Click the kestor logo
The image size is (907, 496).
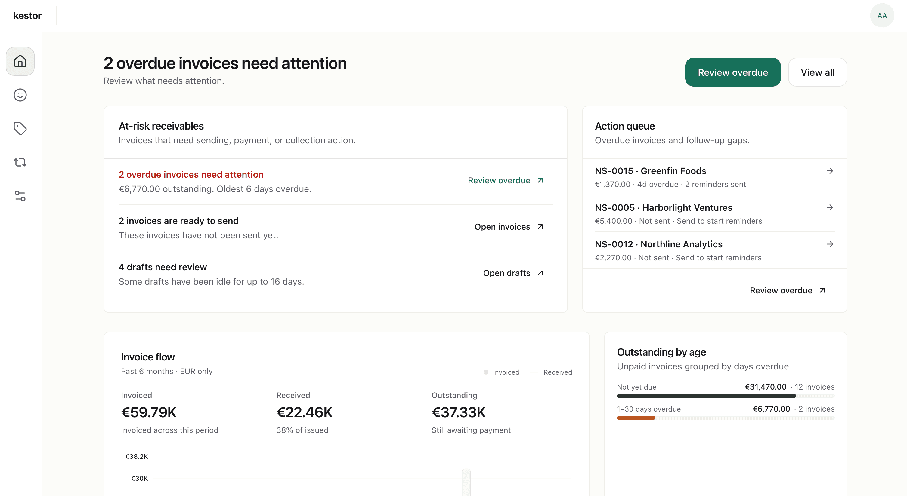coord(27,15)
